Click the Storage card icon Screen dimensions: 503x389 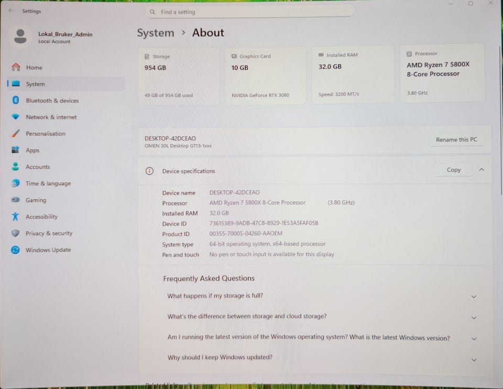(147, 57)
